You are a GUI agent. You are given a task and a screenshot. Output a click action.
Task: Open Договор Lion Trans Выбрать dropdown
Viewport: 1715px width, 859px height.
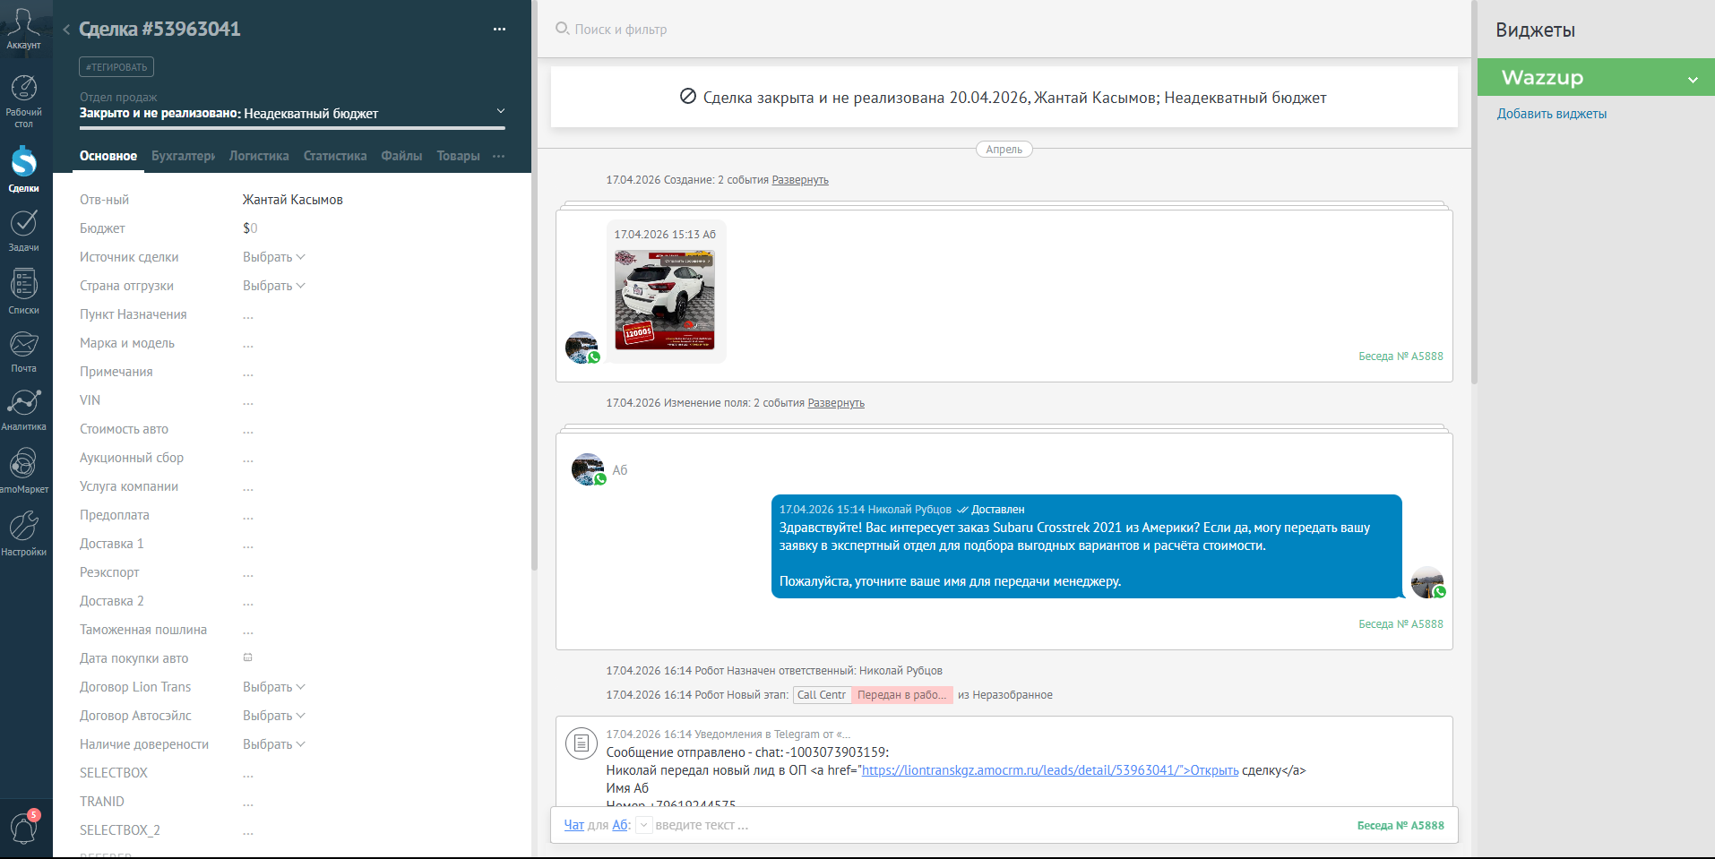click(273, 687)
